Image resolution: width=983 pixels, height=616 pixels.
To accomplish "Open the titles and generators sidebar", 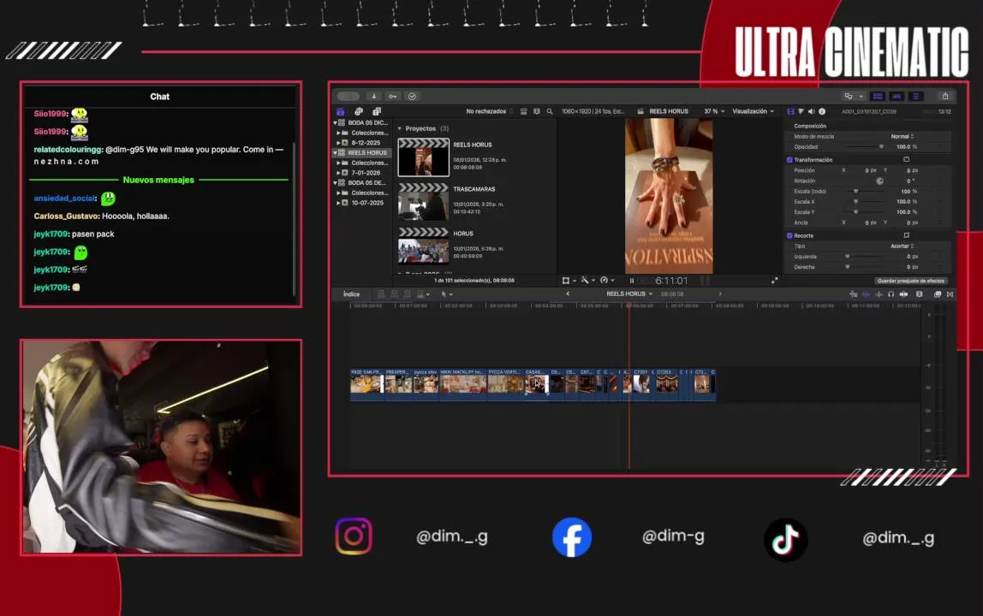I will (x=377, y=111).
